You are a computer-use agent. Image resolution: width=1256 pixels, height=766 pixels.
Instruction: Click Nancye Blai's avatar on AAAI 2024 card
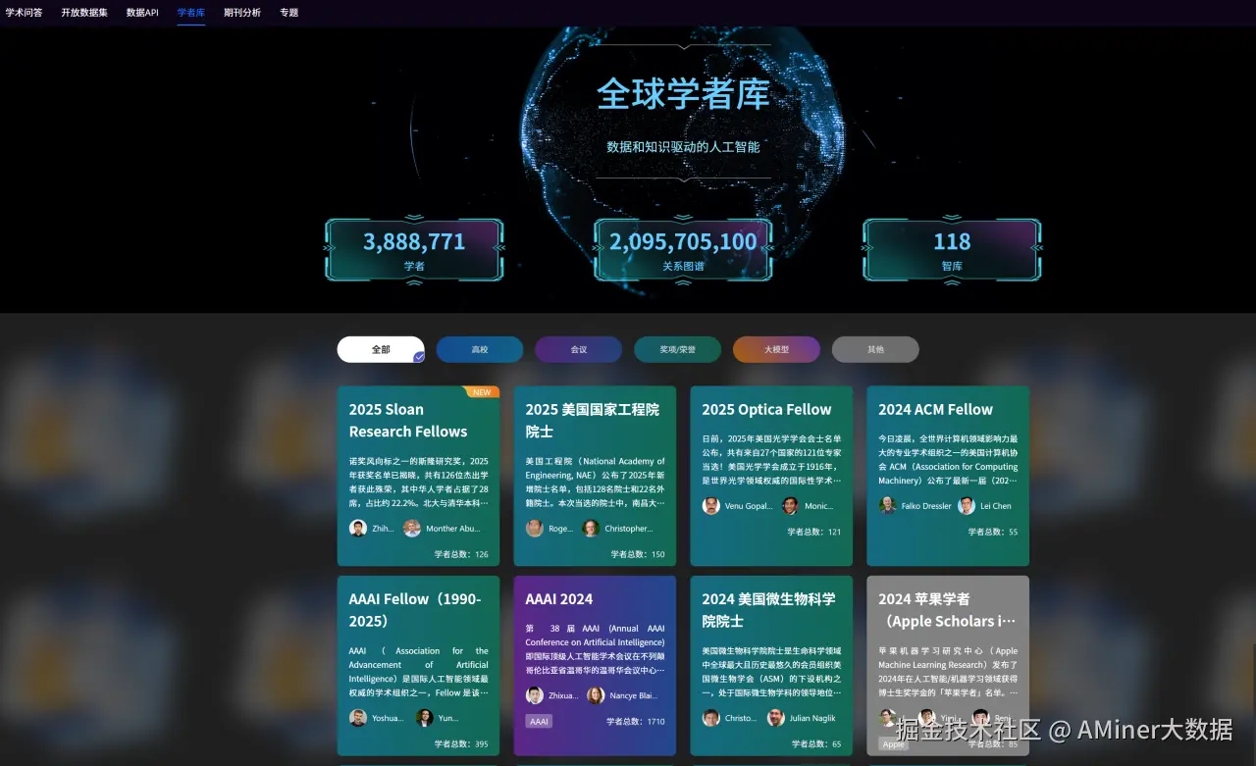coord(596,694)
